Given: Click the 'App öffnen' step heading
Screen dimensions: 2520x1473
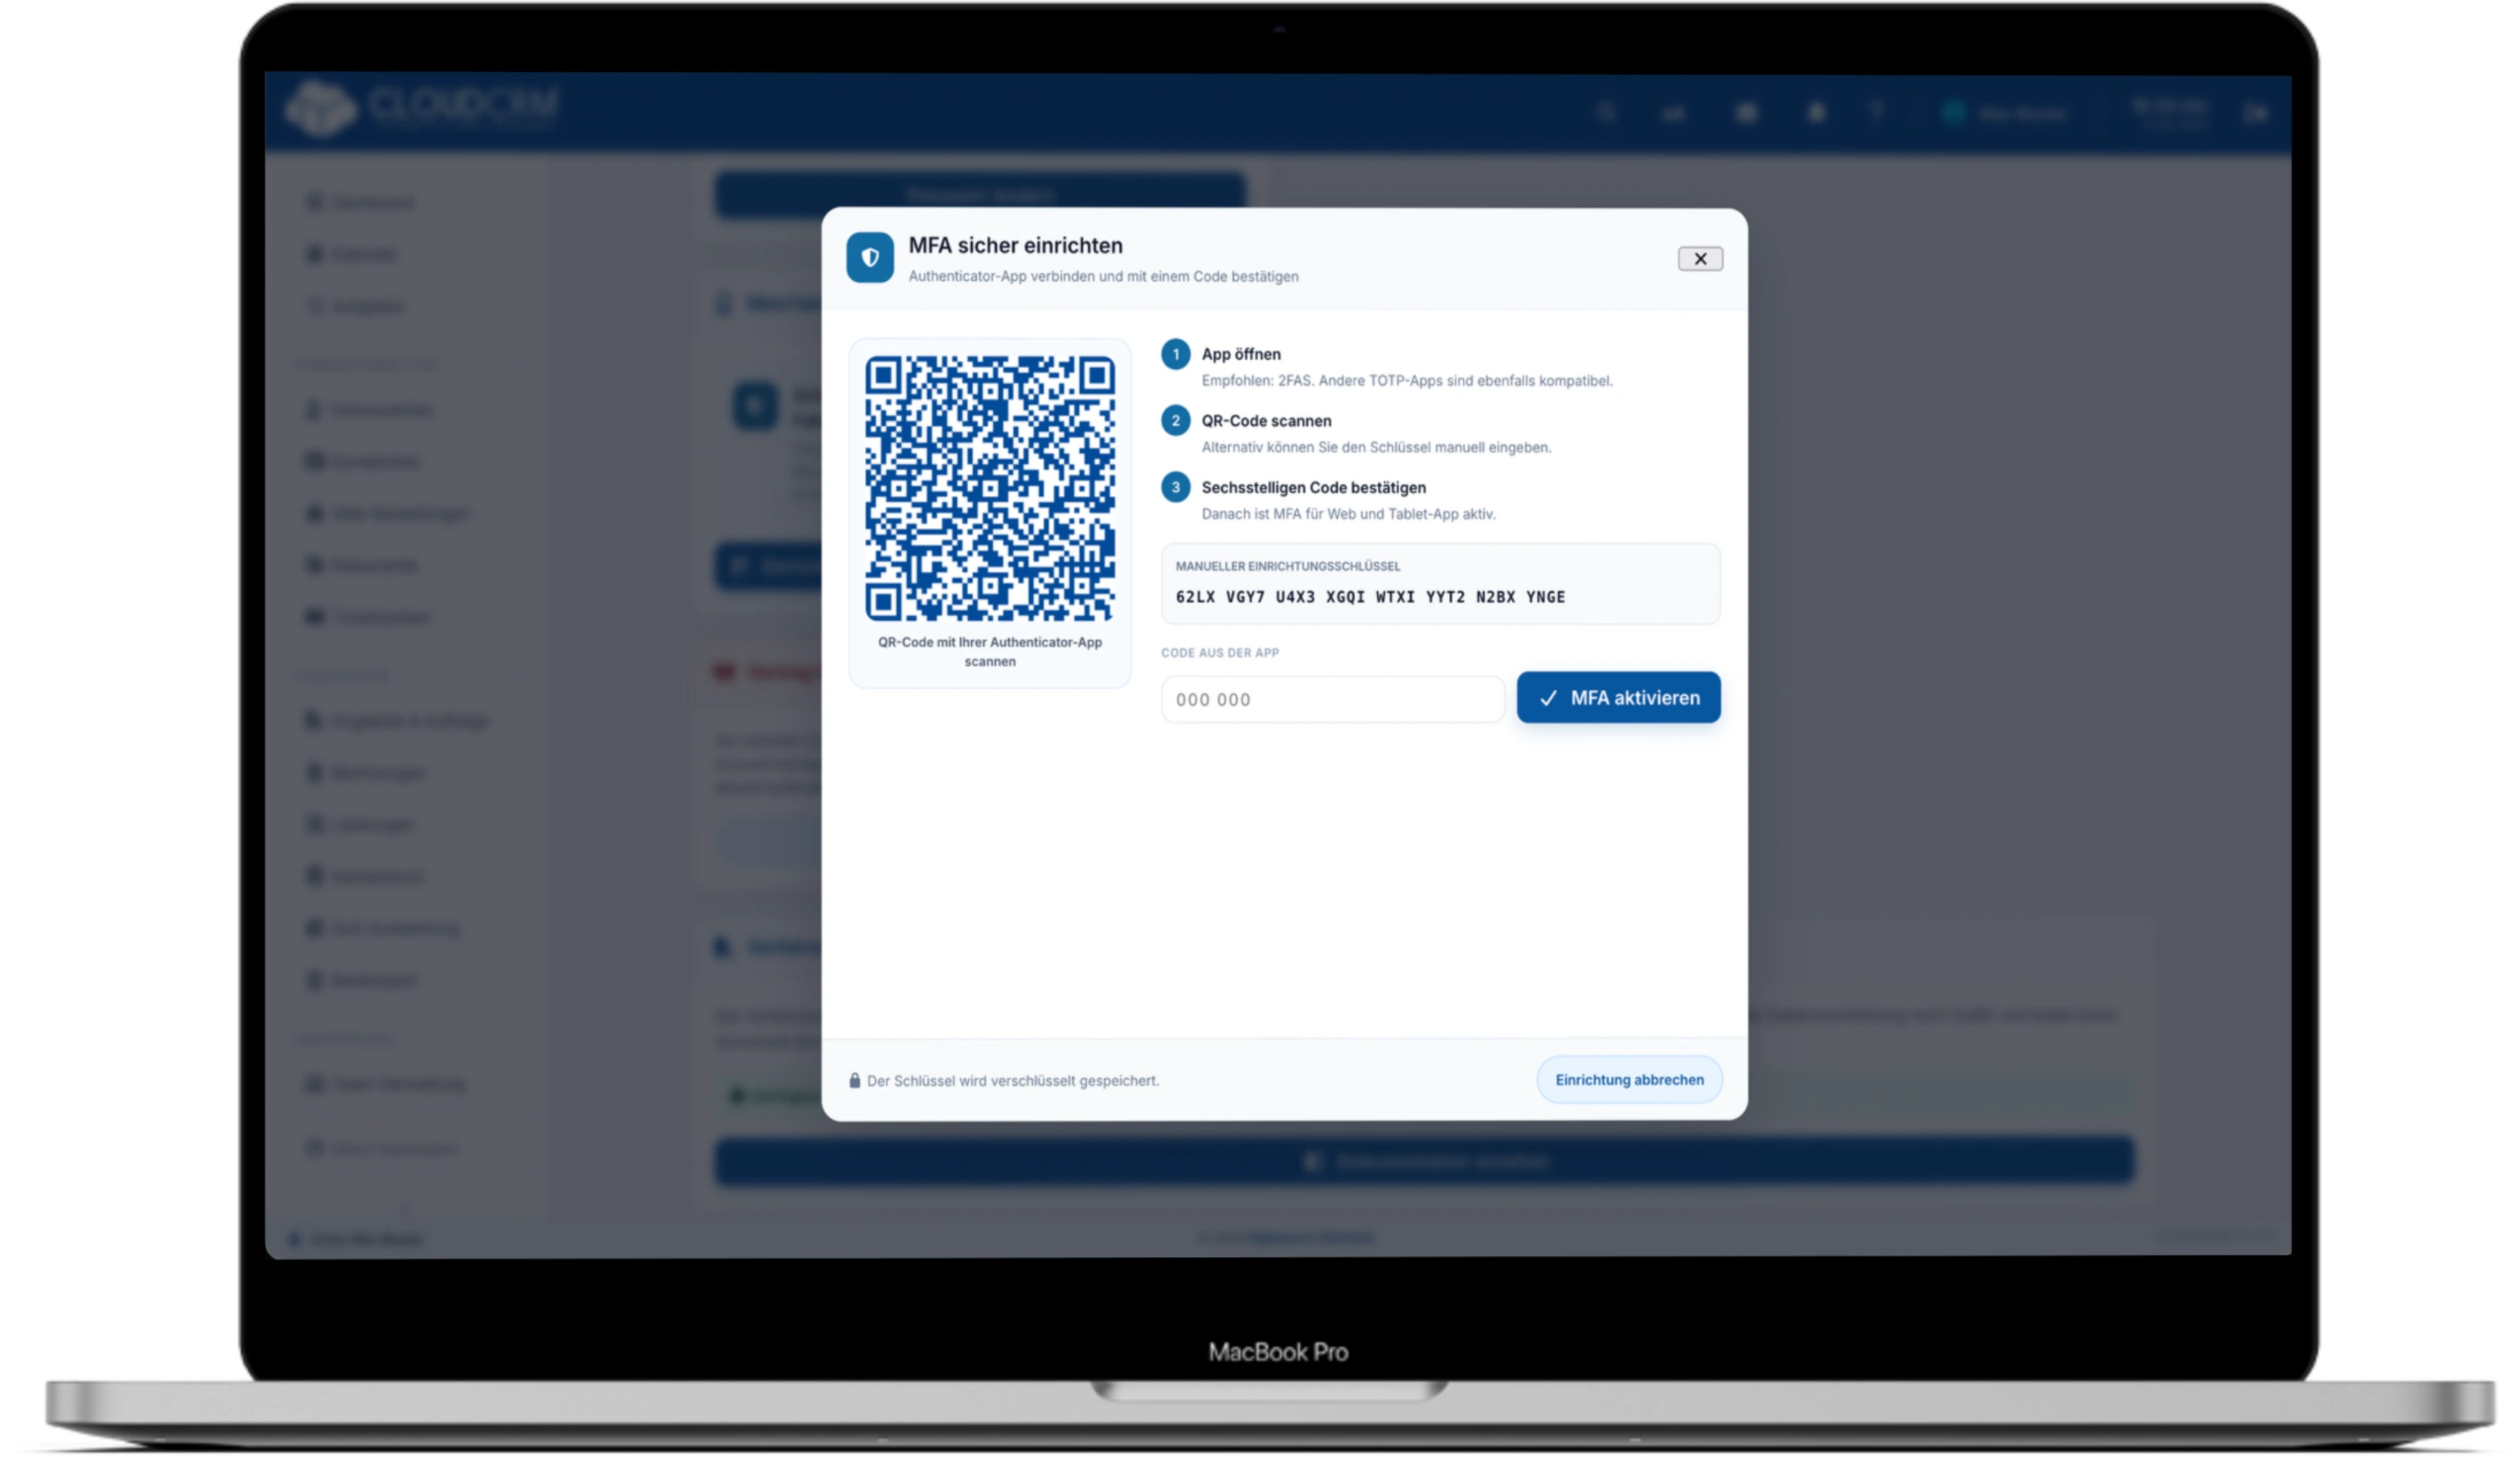Looking at the screenshot, I should (x=1241, y=354).
